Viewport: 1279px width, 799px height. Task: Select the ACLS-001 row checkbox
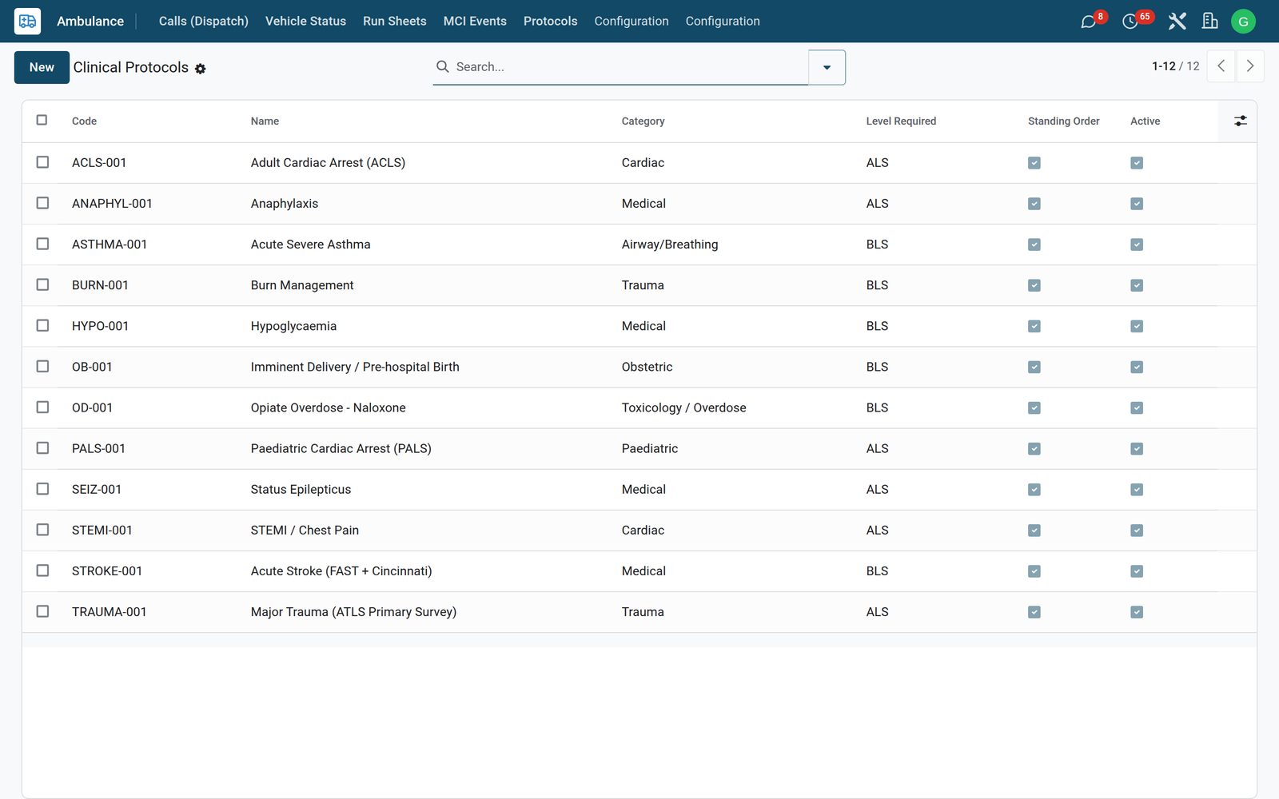coord(42,162)
